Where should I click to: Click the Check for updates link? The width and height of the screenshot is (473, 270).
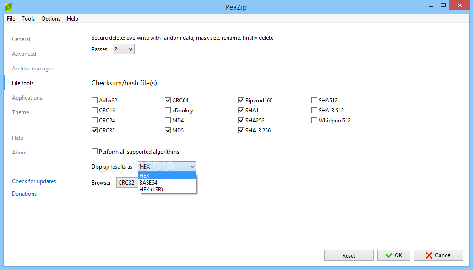[x=34, y=181]
